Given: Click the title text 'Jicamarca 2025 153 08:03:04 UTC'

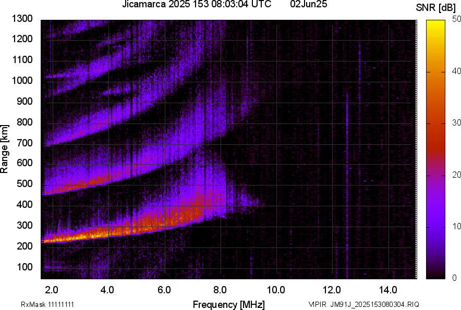Looking at the screenshot, I should click(x=197, y=4).
